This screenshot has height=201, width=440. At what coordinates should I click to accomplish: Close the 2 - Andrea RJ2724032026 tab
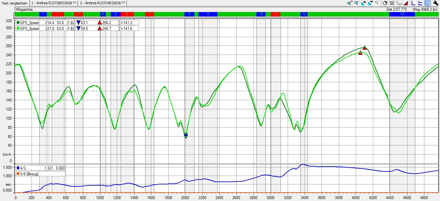[123, 3]
